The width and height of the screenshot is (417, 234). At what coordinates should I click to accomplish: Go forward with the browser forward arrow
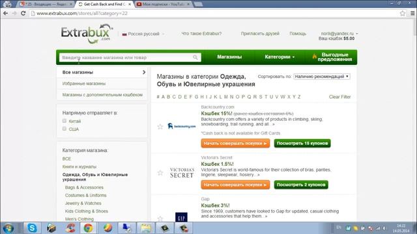click(x=14, y=13)
